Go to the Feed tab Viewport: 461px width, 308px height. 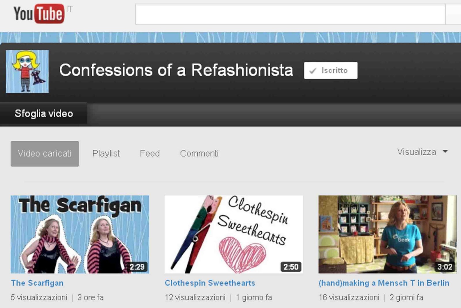[150, 153]
